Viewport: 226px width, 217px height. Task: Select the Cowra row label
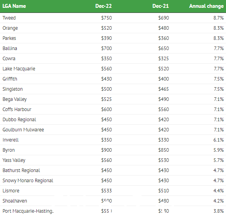pos(9,59)
